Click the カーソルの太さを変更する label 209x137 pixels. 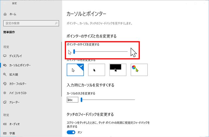[81, 93]
